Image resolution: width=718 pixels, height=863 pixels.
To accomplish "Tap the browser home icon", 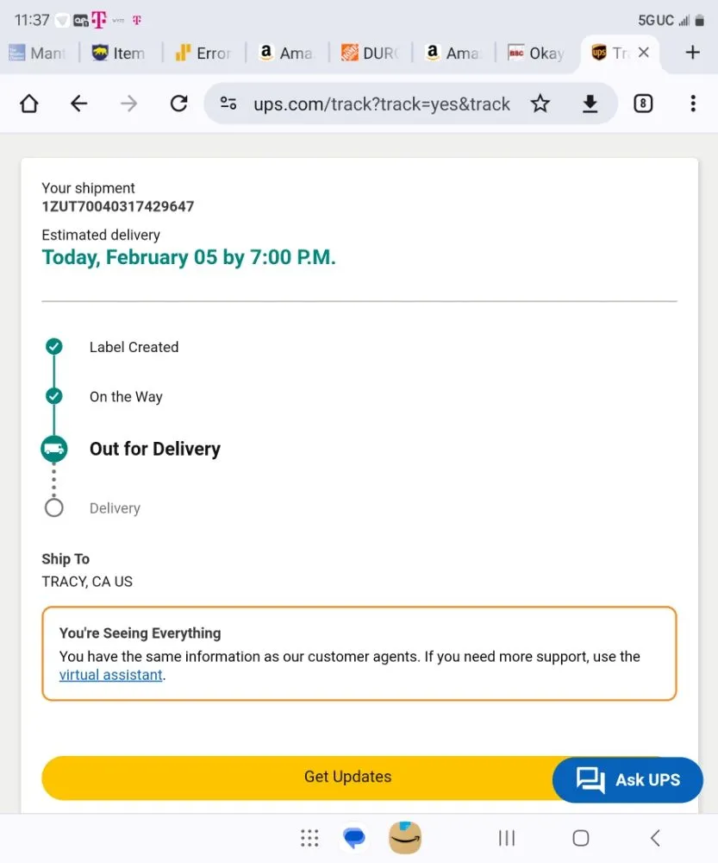I will 29,104.
